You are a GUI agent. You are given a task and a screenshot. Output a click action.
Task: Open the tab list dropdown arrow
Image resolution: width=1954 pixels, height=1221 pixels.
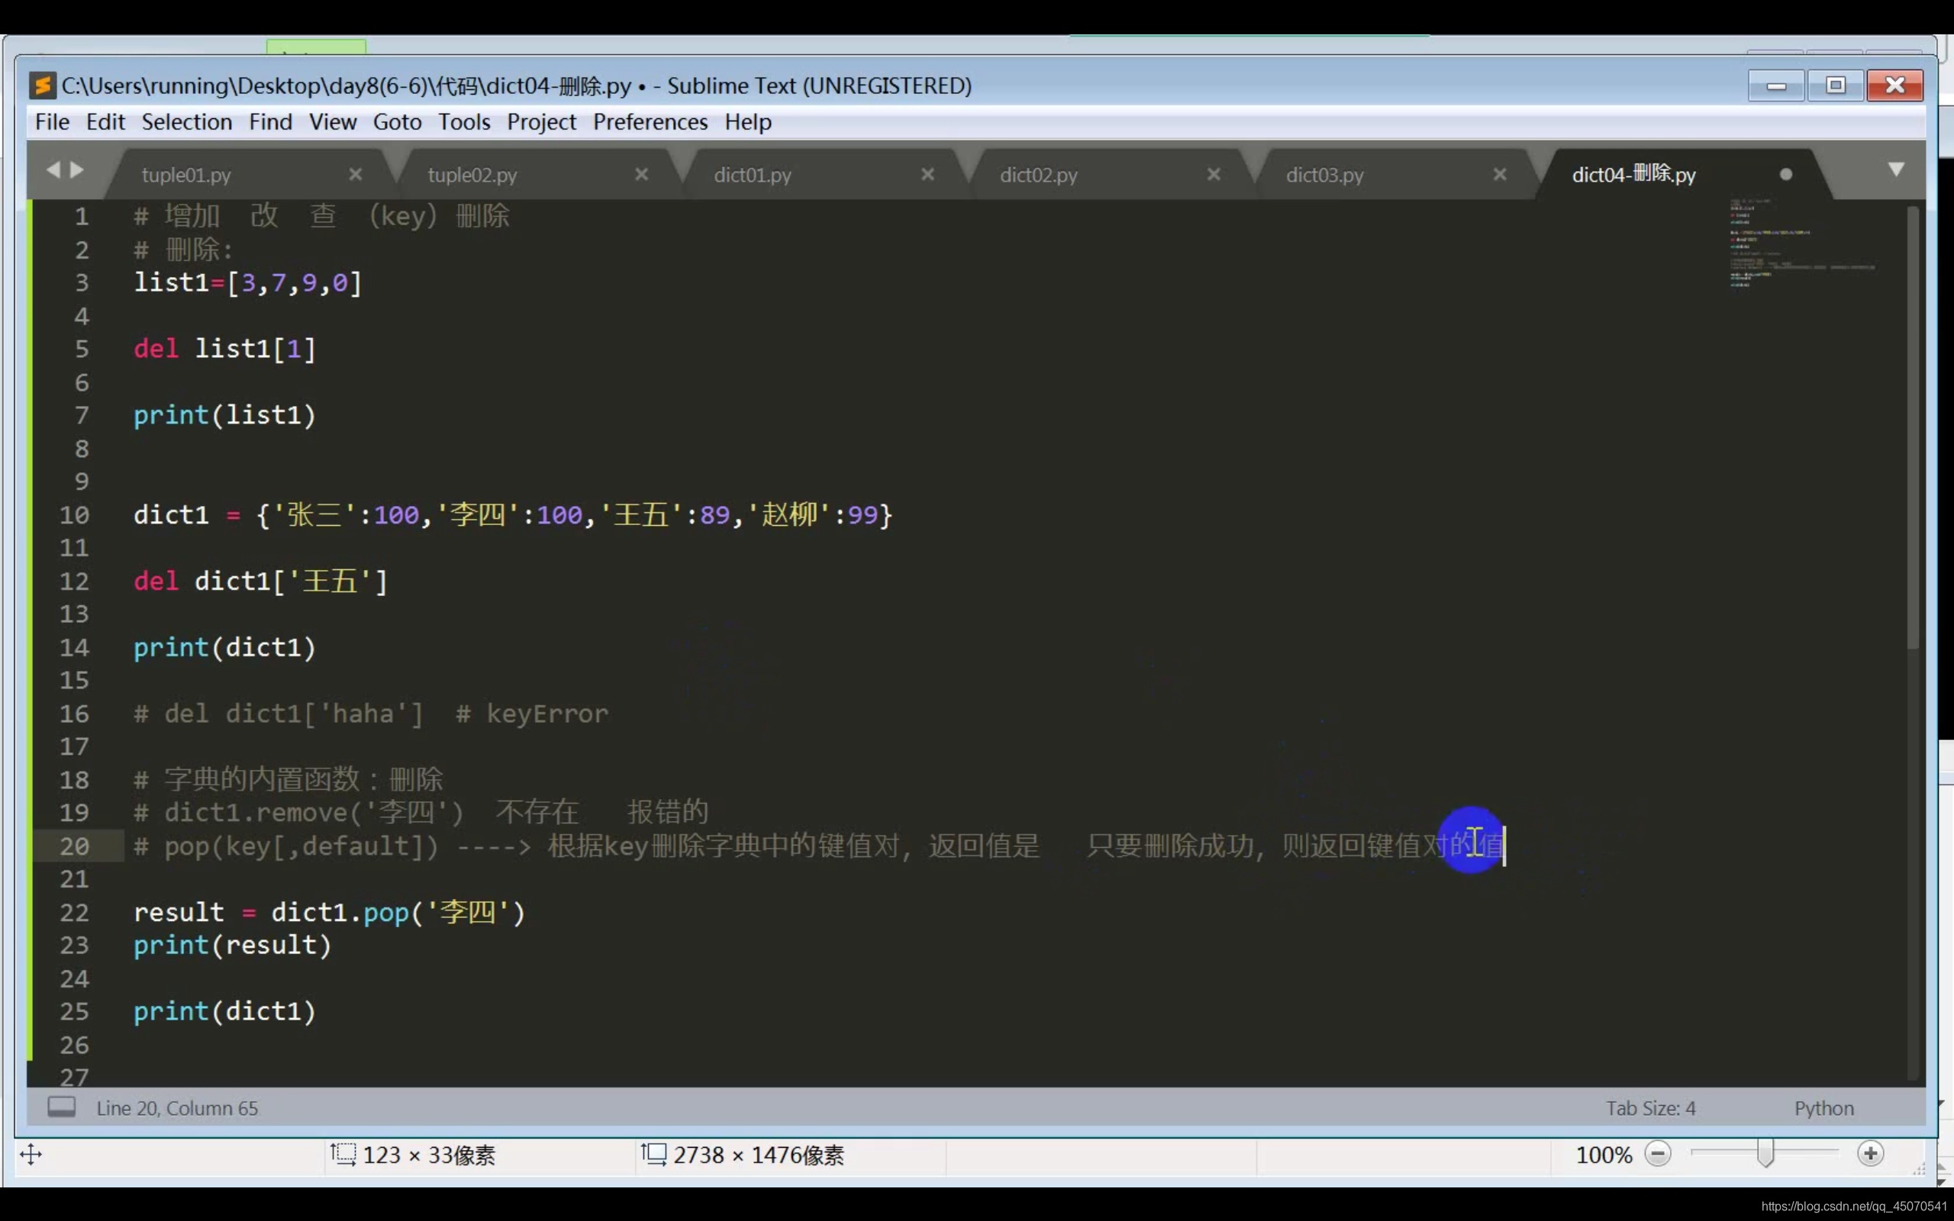(x=1896, y=169)
